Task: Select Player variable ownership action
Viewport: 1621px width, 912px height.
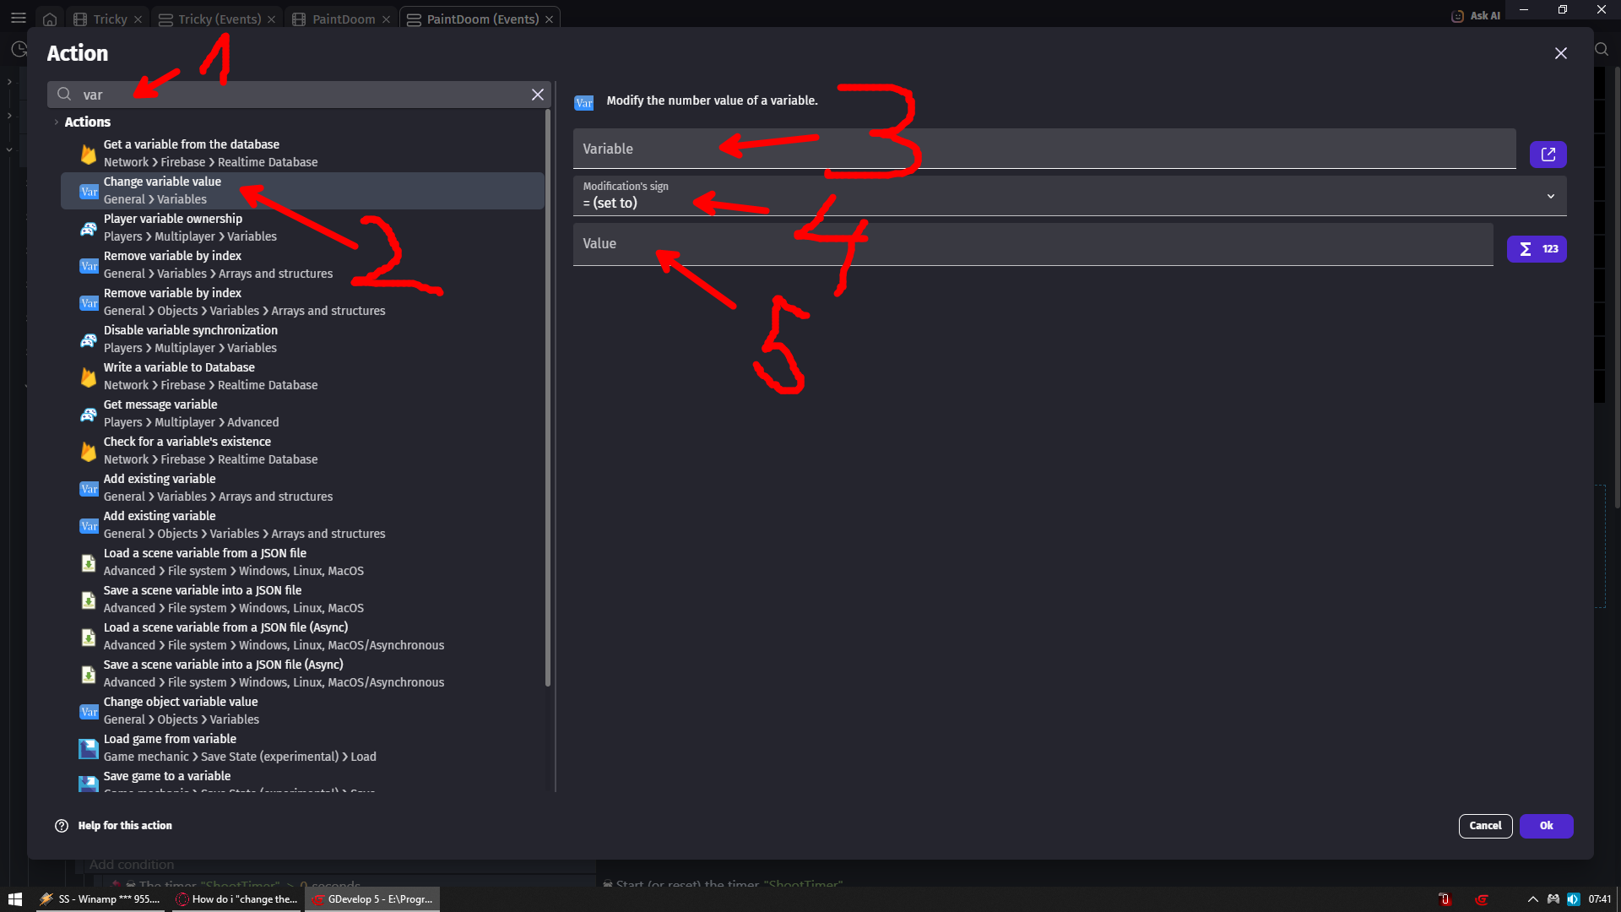Action: [x=172, y=227]
